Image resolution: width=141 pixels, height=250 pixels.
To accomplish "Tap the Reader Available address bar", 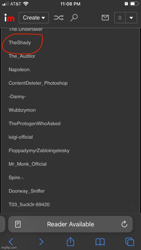I will tap(70, 224).
